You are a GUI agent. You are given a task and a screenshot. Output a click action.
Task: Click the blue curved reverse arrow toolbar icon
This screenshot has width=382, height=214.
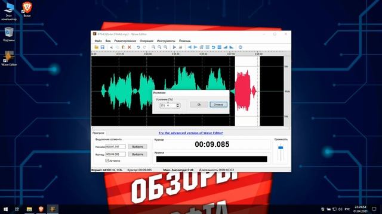(214, 47)
